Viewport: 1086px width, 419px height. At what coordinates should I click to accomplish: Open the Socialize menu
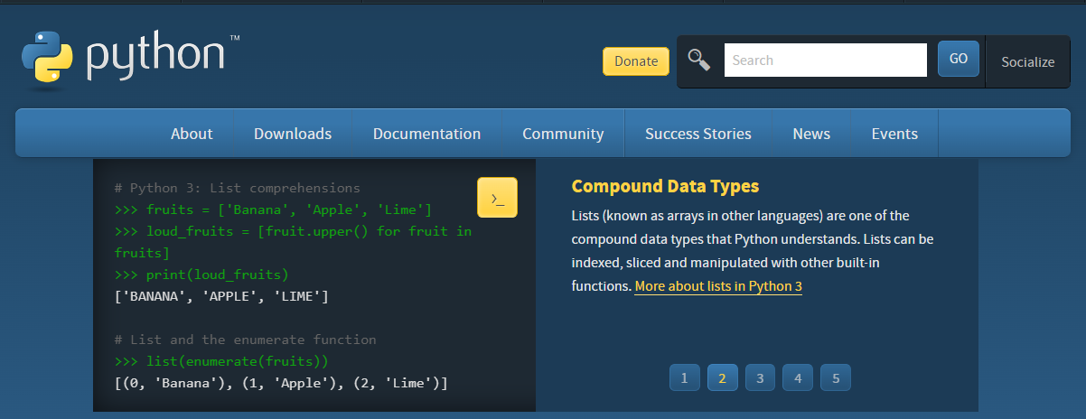(x=1028, y=61)
